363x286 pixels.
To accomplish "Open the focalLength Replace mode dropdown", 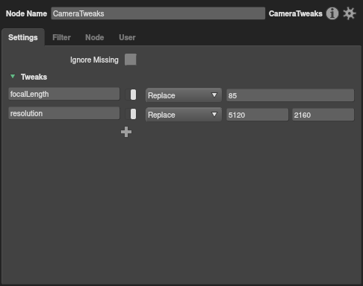I will coord(184,95).
